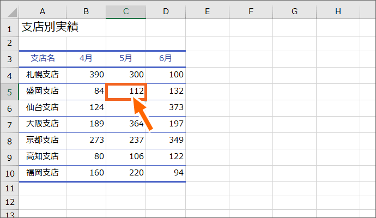The height and width of the screenshot is (218, 376).
Task: Select the 仙台支店 cell
Action: click(x=43, y=108)
